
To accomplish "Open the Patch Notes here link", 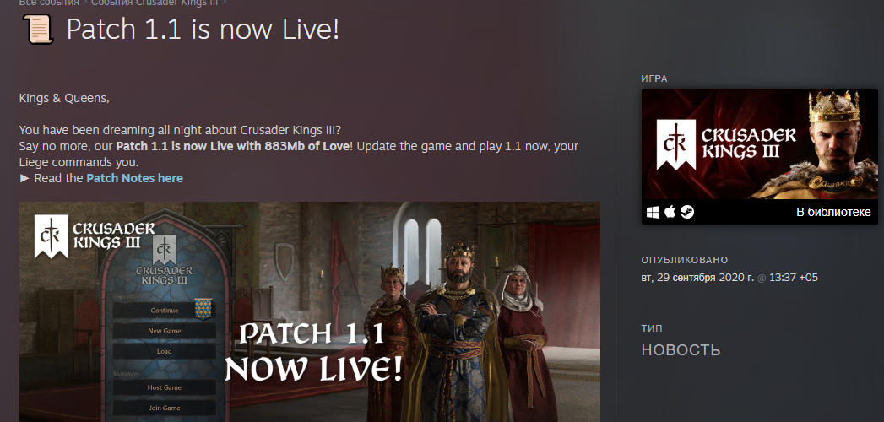I will [135, 178].
